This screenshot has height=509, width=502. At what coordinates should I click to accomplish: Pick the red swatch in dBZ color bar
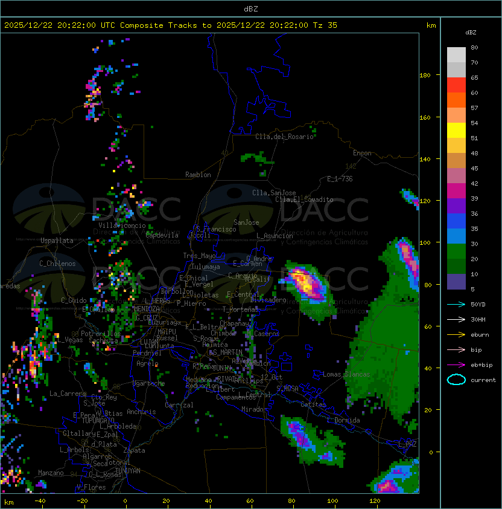456,85
